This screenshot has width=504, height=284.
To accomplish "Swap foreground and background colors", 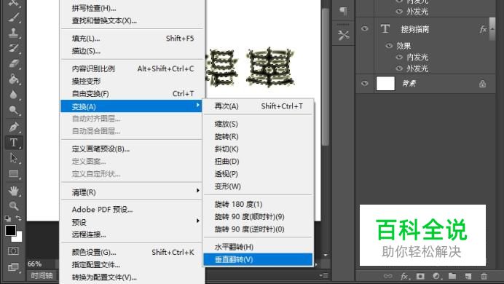I will (x=19, y=218).
